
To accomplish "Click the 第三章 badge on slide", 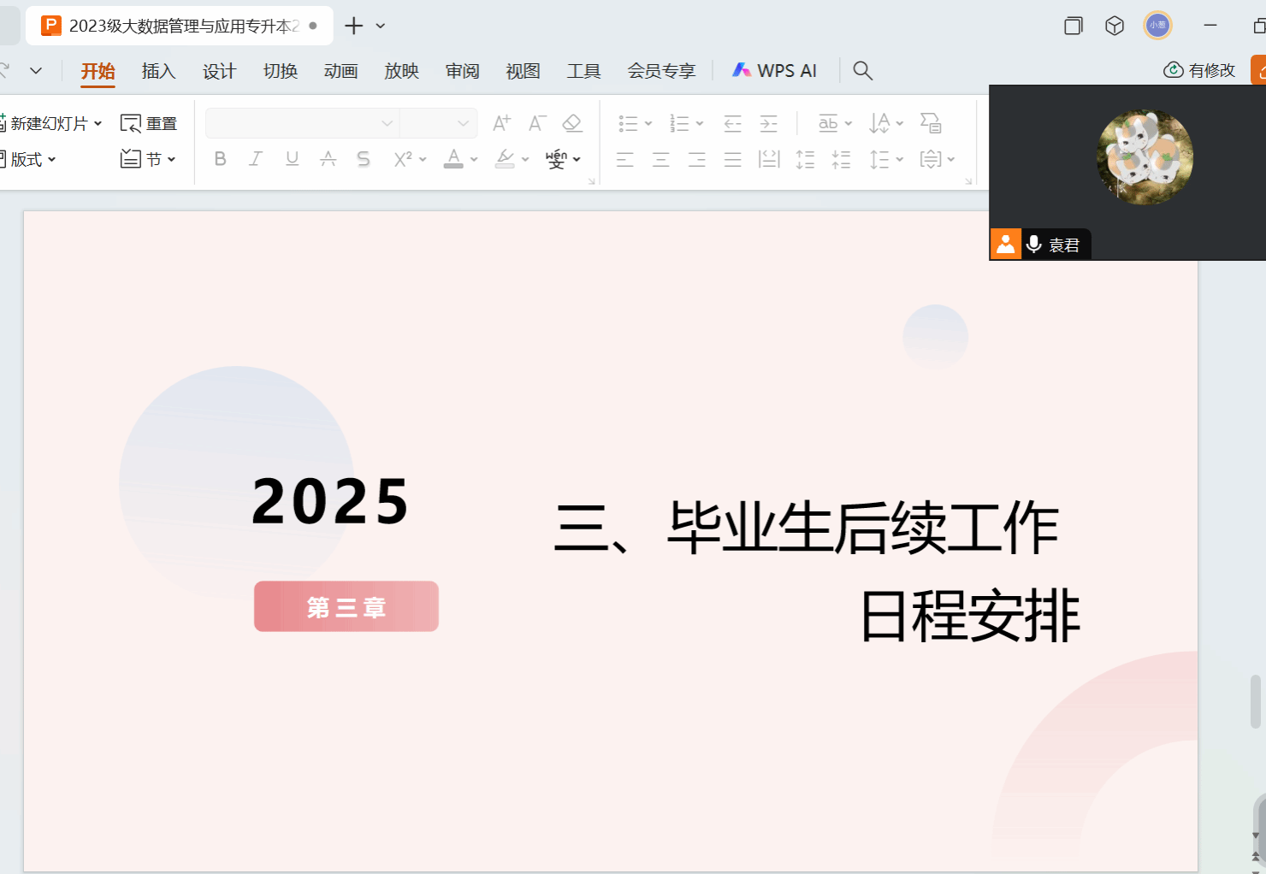I will tap(346, 606).
